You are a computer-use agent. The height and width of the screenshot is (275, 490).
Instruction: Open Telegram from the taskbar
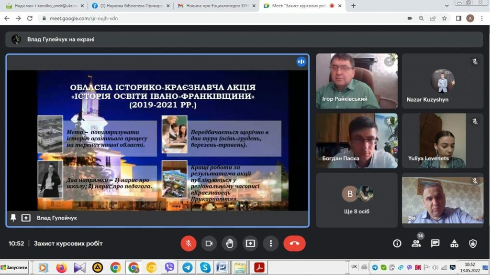pos(187,267)
